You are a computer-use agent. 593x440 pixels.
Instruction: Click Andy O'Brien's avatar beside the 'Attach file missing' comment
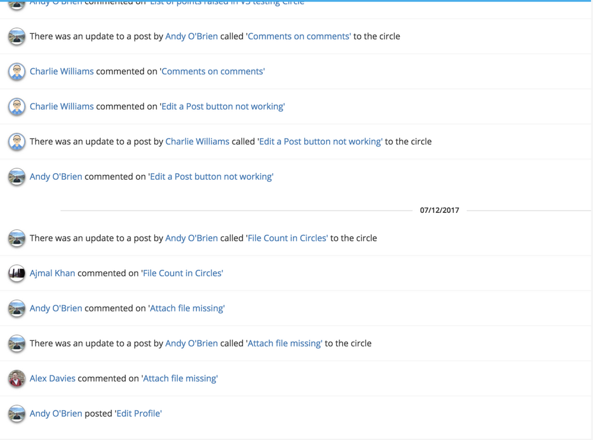(17, 308)
